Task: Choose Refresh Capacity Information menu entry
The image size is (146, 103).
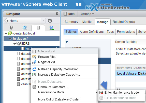Action: point(65,69)
